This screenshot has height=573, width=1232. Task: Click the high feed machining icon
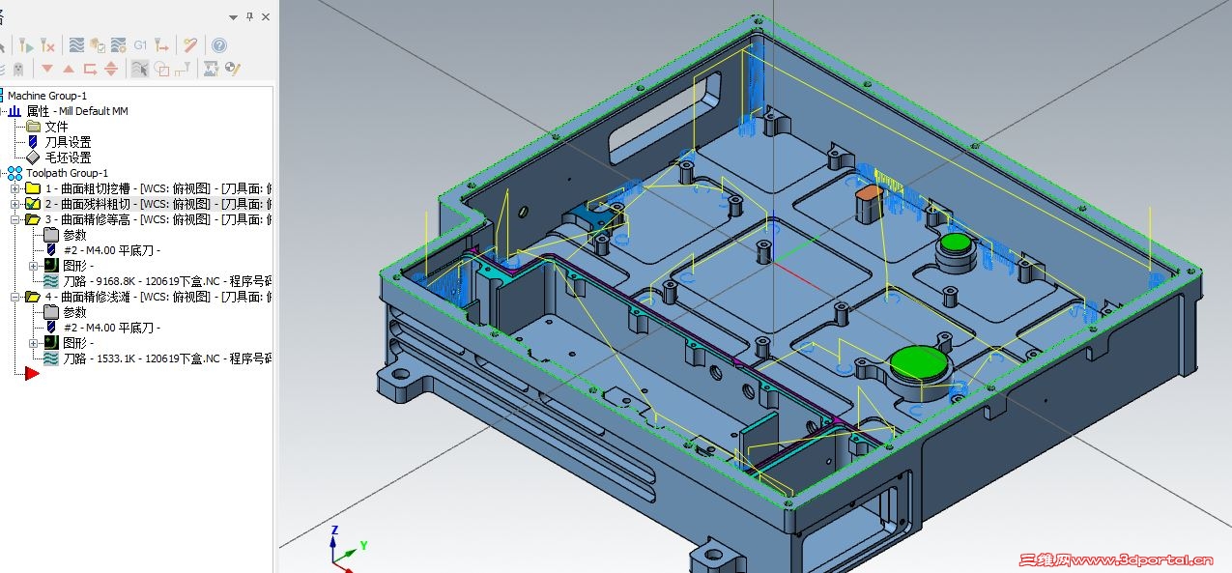162,45
